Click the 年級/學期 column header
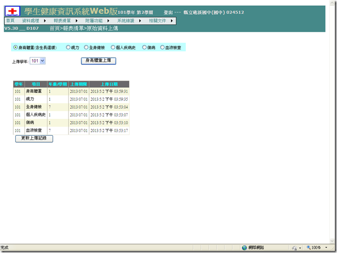The image size is (337, 253). click(x=58, y=84)
